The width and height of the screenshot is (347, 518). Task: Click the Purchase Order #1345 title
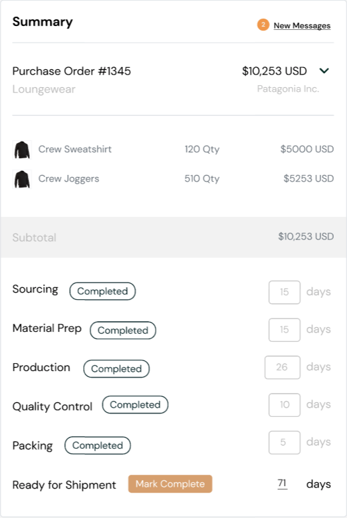[x=72, y=71]
